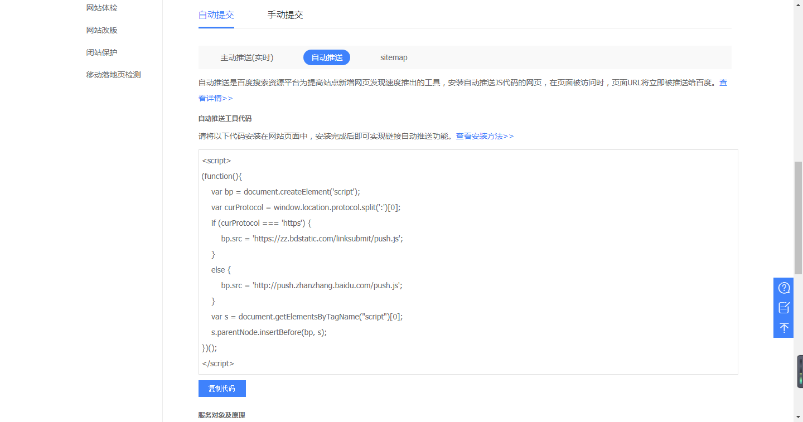
Task: Open 移动落地页检测 in the sidebar
Action: (114, 75)
